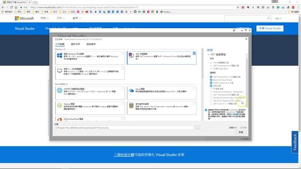Check the Universal Windows Platform workload checkbox
The width and height of the screenshot is (301, 169).
tap(122, 54)
